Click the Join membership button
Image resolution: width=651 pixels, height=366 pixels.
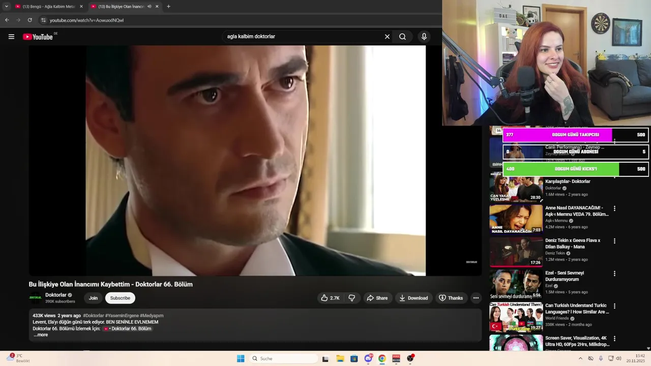coord(93,298)
